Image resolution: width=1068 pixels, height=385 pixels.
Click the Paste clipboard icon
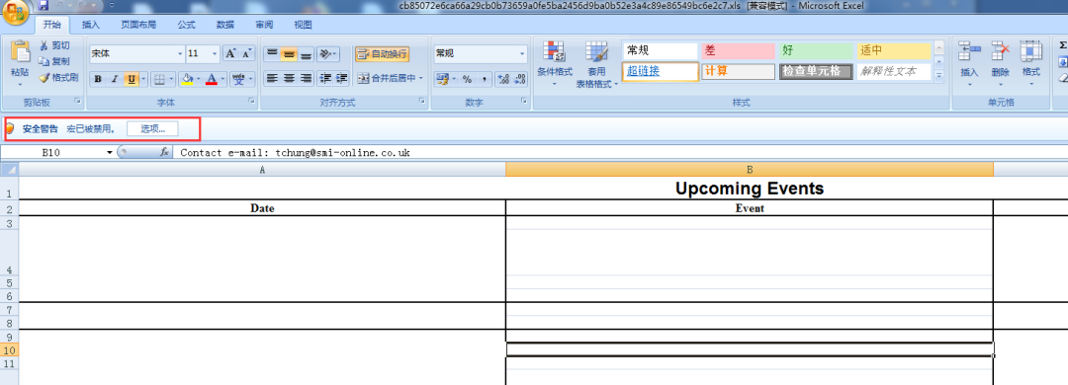(x=21, y=51)
